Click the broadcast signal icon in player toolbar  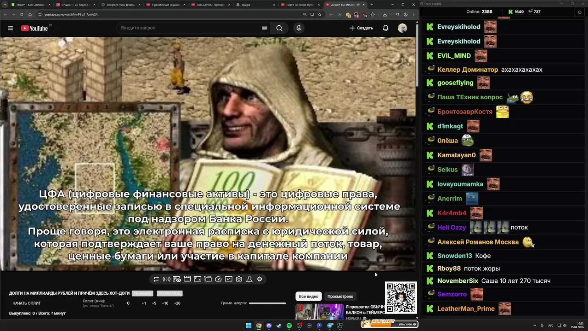coord(166,279)
